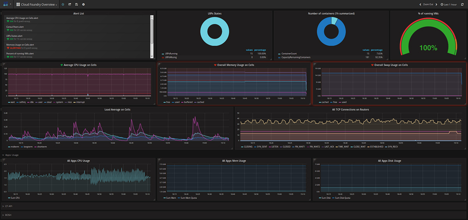The image size is (468, 220).
Task: Open the LRPs States panel title menu
Action: point(214,13)
